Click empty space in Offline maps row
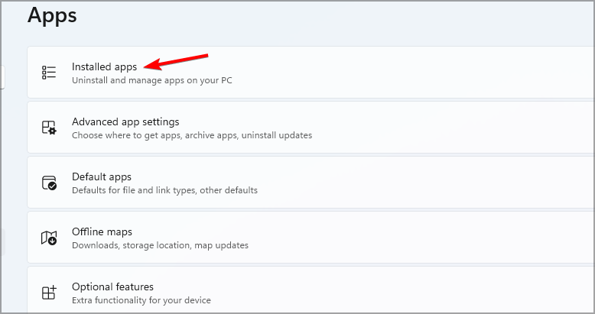The image size is (595, 314). tap(428, 238)
